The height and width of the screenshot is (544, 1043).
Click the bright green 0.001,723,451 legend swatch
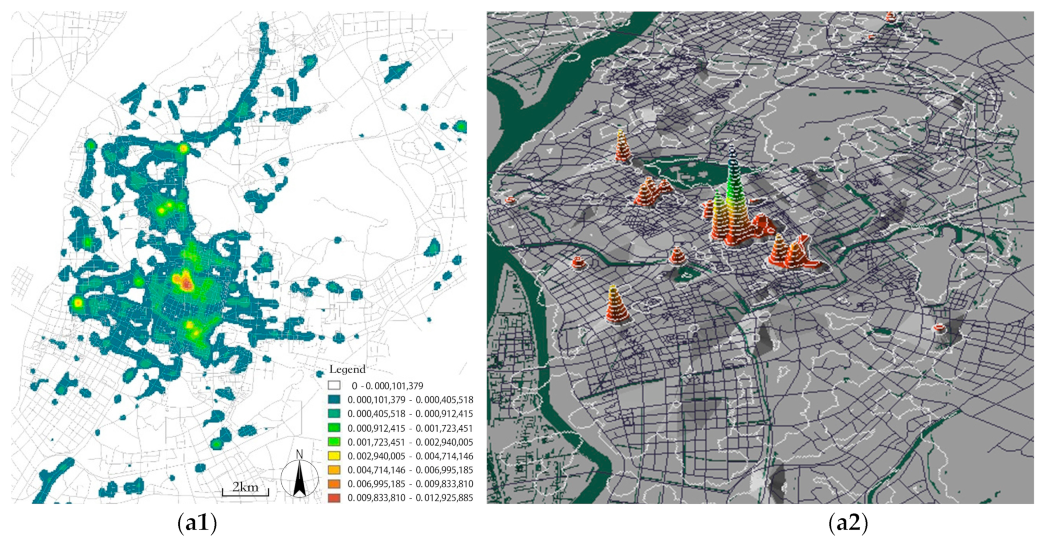click(334, 442)
